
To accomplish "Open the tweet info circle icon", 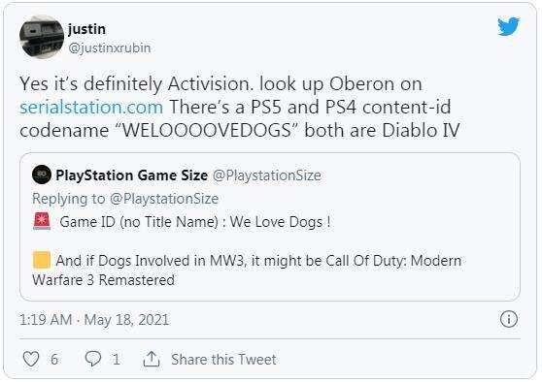I will [x=509, y=319].
